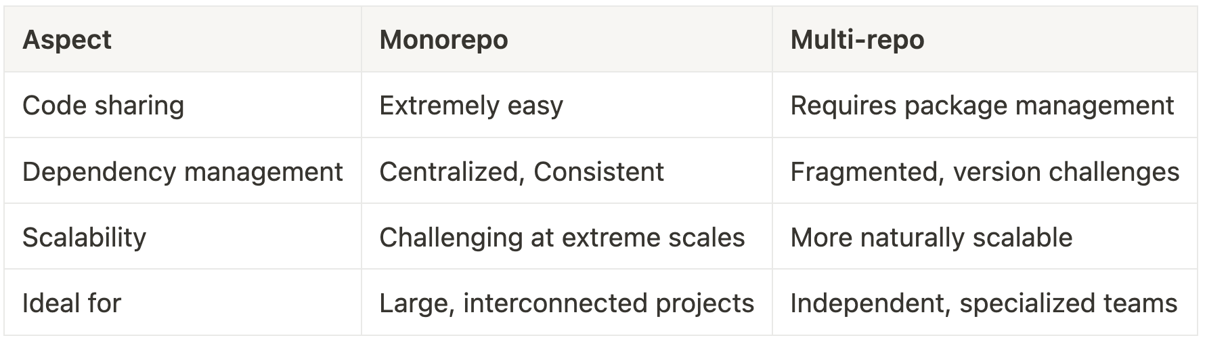Click the 'Centralized, Consistent' cell
1205x340 pixels.
tap(521, 171)
